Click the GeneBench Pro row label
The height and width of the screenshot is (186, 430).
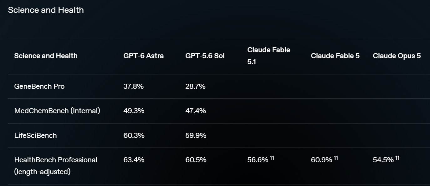(x=39, y=87)
